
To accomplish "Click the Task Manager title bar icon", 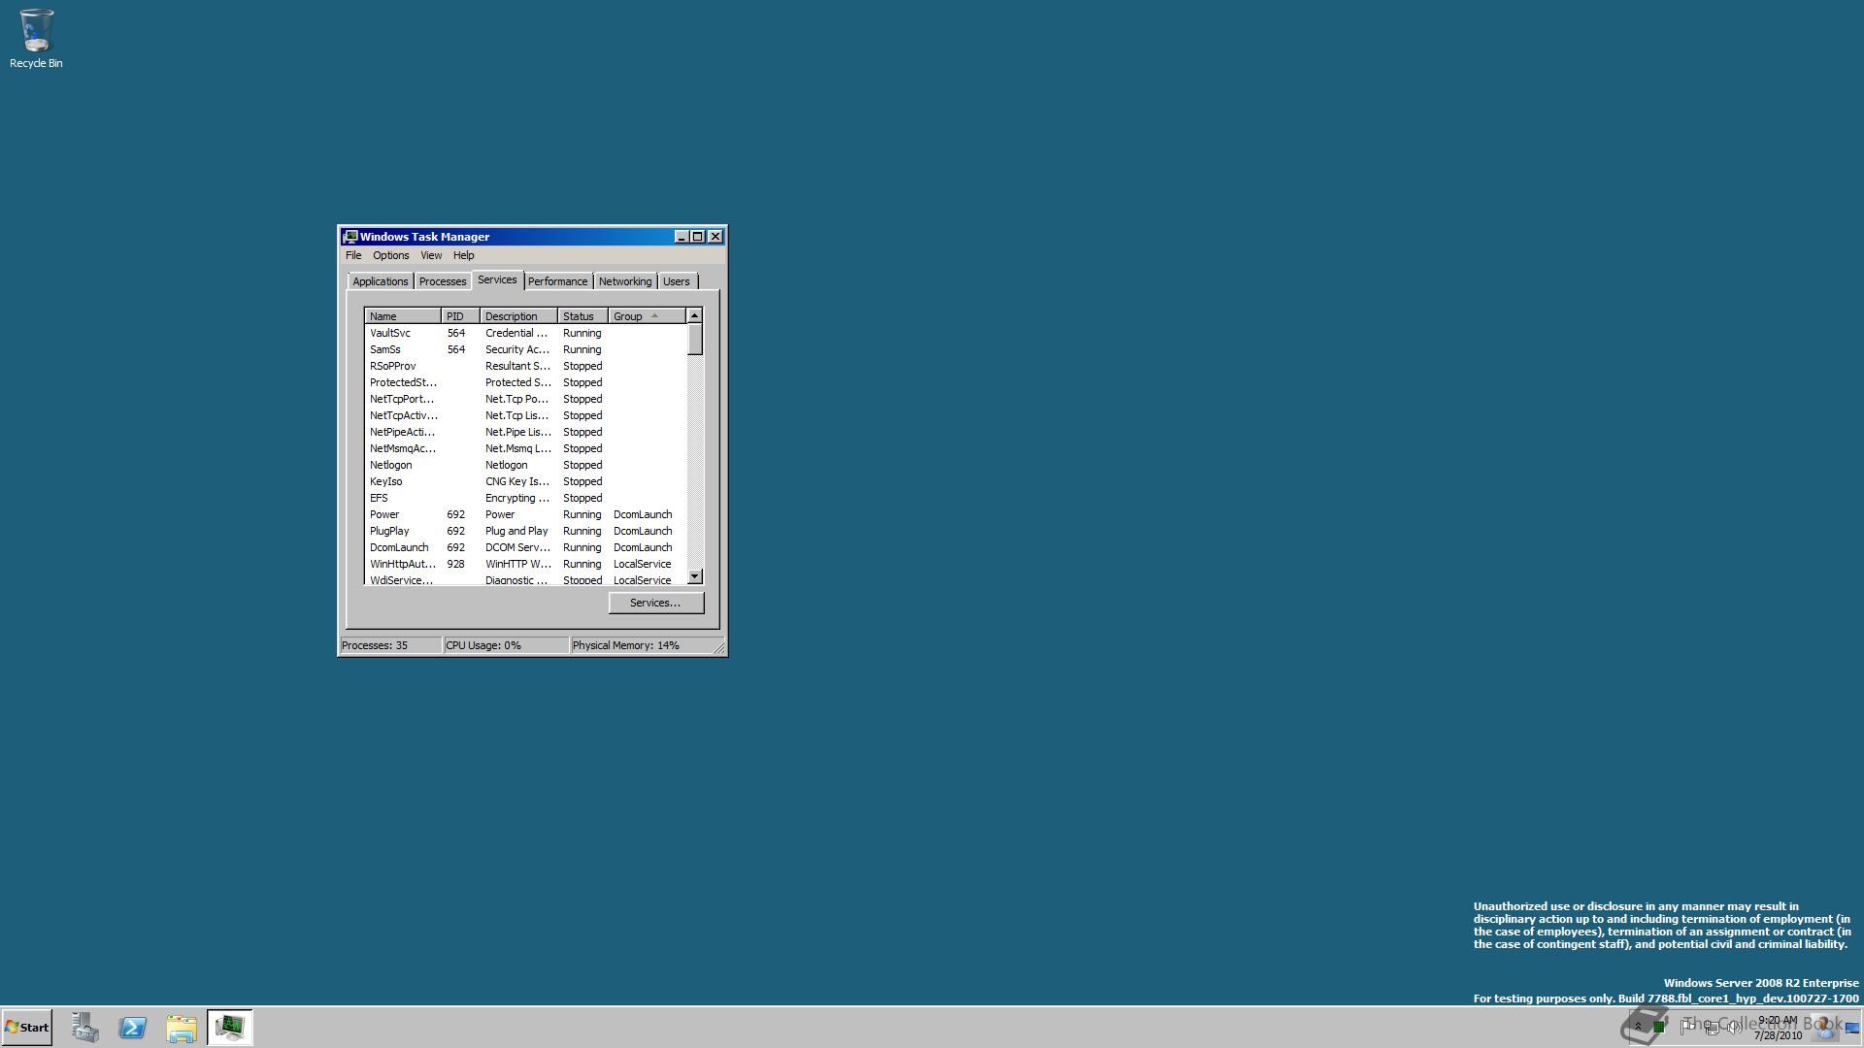I will 350,236.
